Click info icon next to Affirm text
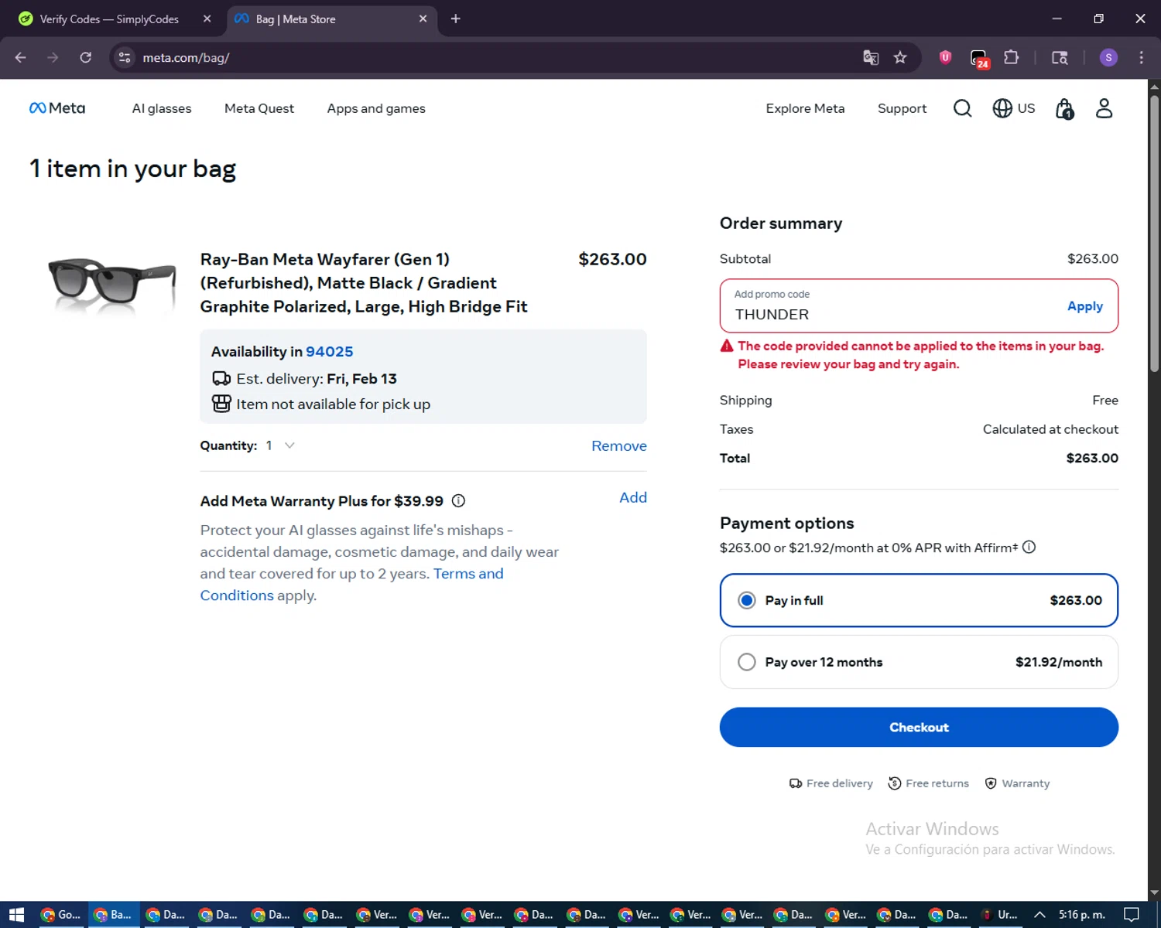The width and height of the screenshot is (1161, 928). (1029, 547)
